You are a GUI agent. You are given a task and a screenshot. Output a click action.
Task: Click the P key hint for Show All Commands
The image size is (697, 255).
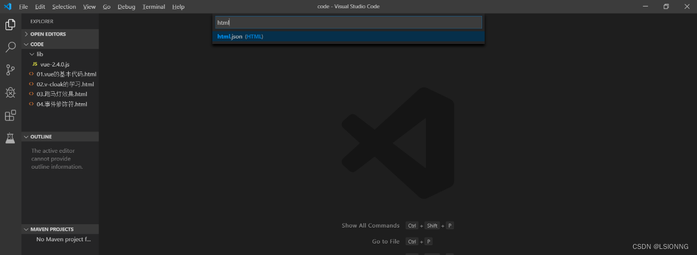(450, 226)
